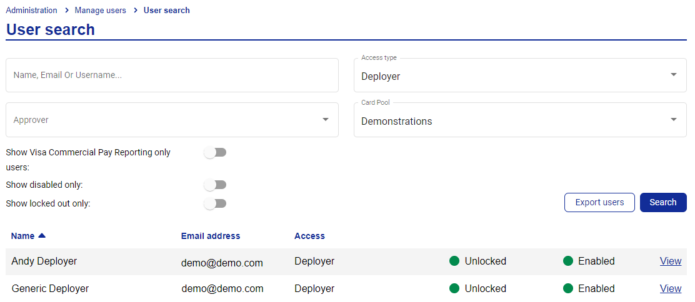Click the Unlocked label in Andy Deployer row
The width and height of the screenshot is (695, 302).
tap(486, 261)
